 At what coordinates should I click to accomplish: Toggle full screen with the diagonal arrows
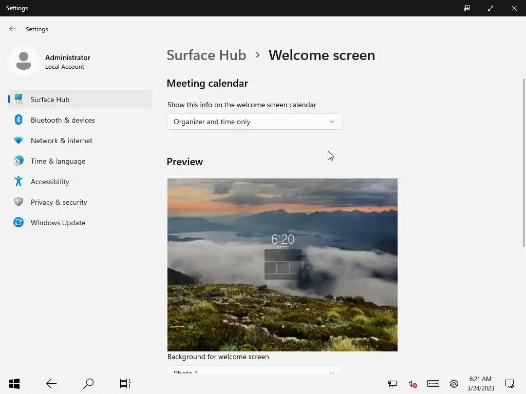pyautogui.click(x=491, y=8)
